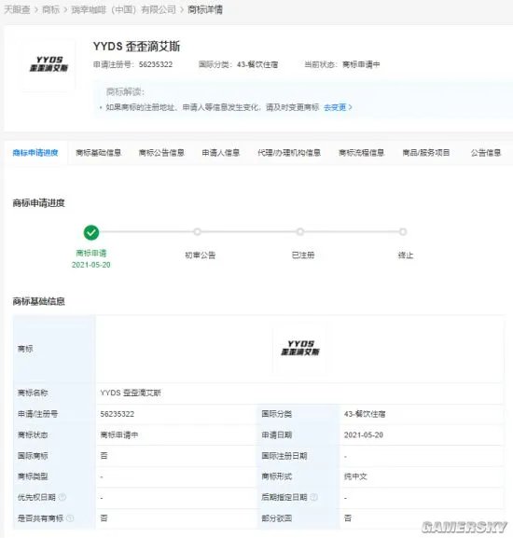The height and width of the screenshot is (538, 513).
Task: Go to 商标 breadcrumb level
Action: coord(50,9)
